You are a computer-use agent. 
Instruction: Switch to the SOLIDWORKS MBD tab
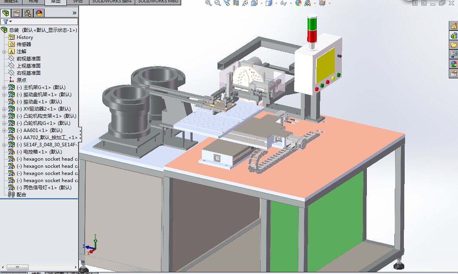(x=158, y=2)
